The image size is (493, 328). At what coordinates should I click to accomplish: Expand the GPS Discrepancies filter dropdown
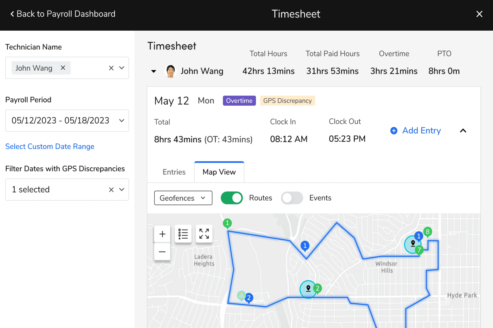click(x=122, y=189)
